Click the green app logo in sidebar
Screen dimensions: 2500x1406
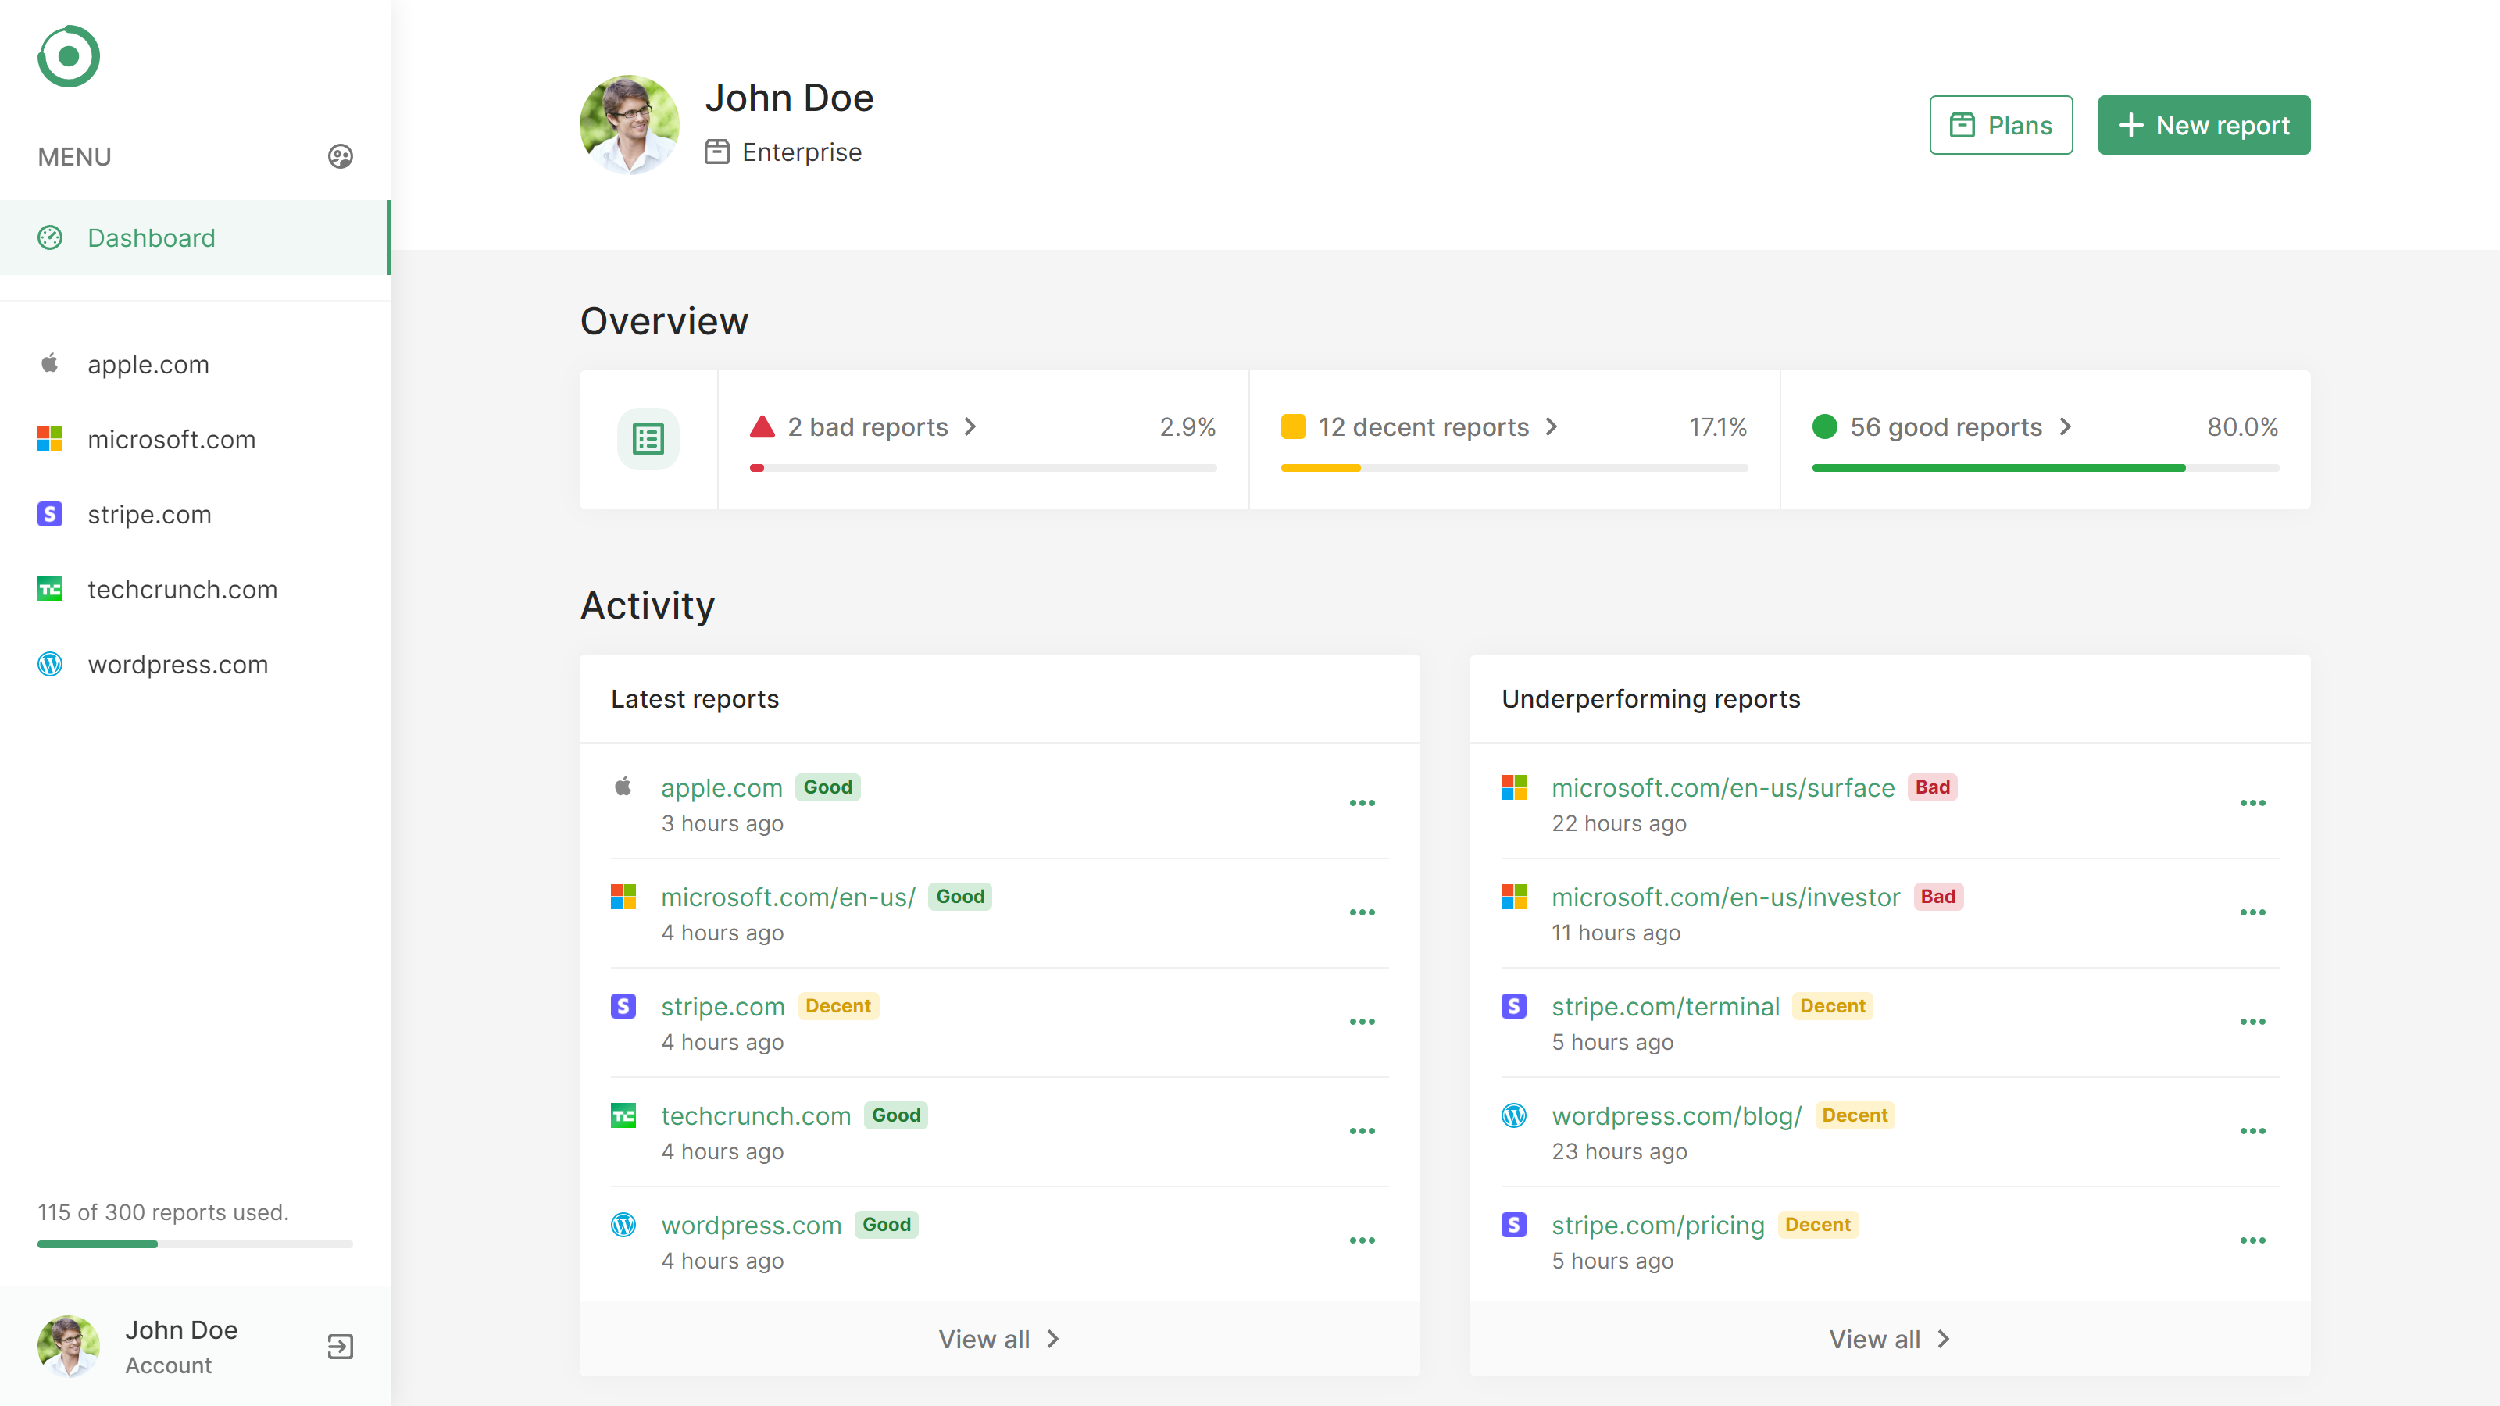click(x=69, y=56)
